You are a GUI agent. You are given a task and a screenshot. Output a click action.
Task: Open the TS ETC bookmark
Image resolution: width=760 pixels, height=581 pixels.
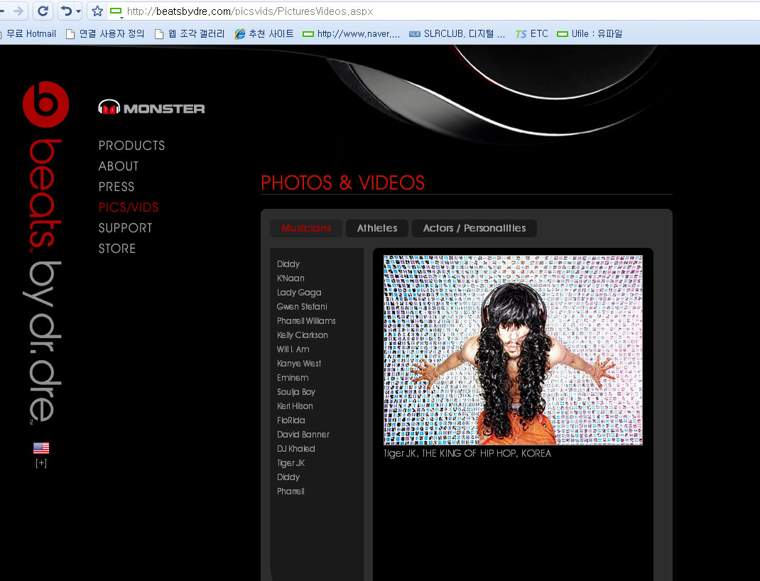(x=532, y=33)
